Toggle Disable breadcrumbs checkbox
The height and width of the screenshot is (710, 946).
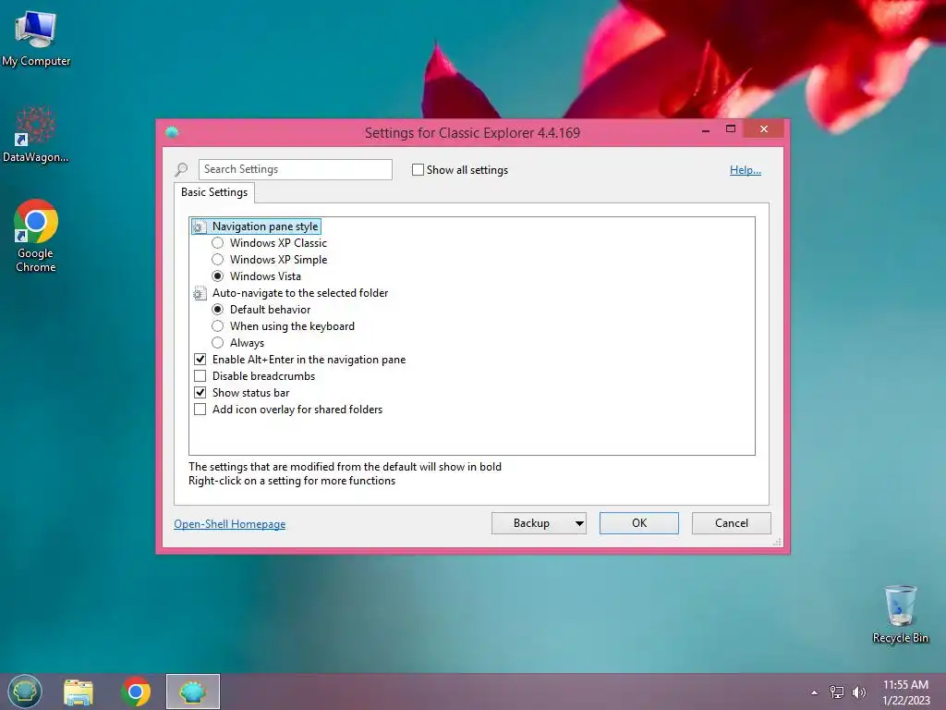point(200,376)
